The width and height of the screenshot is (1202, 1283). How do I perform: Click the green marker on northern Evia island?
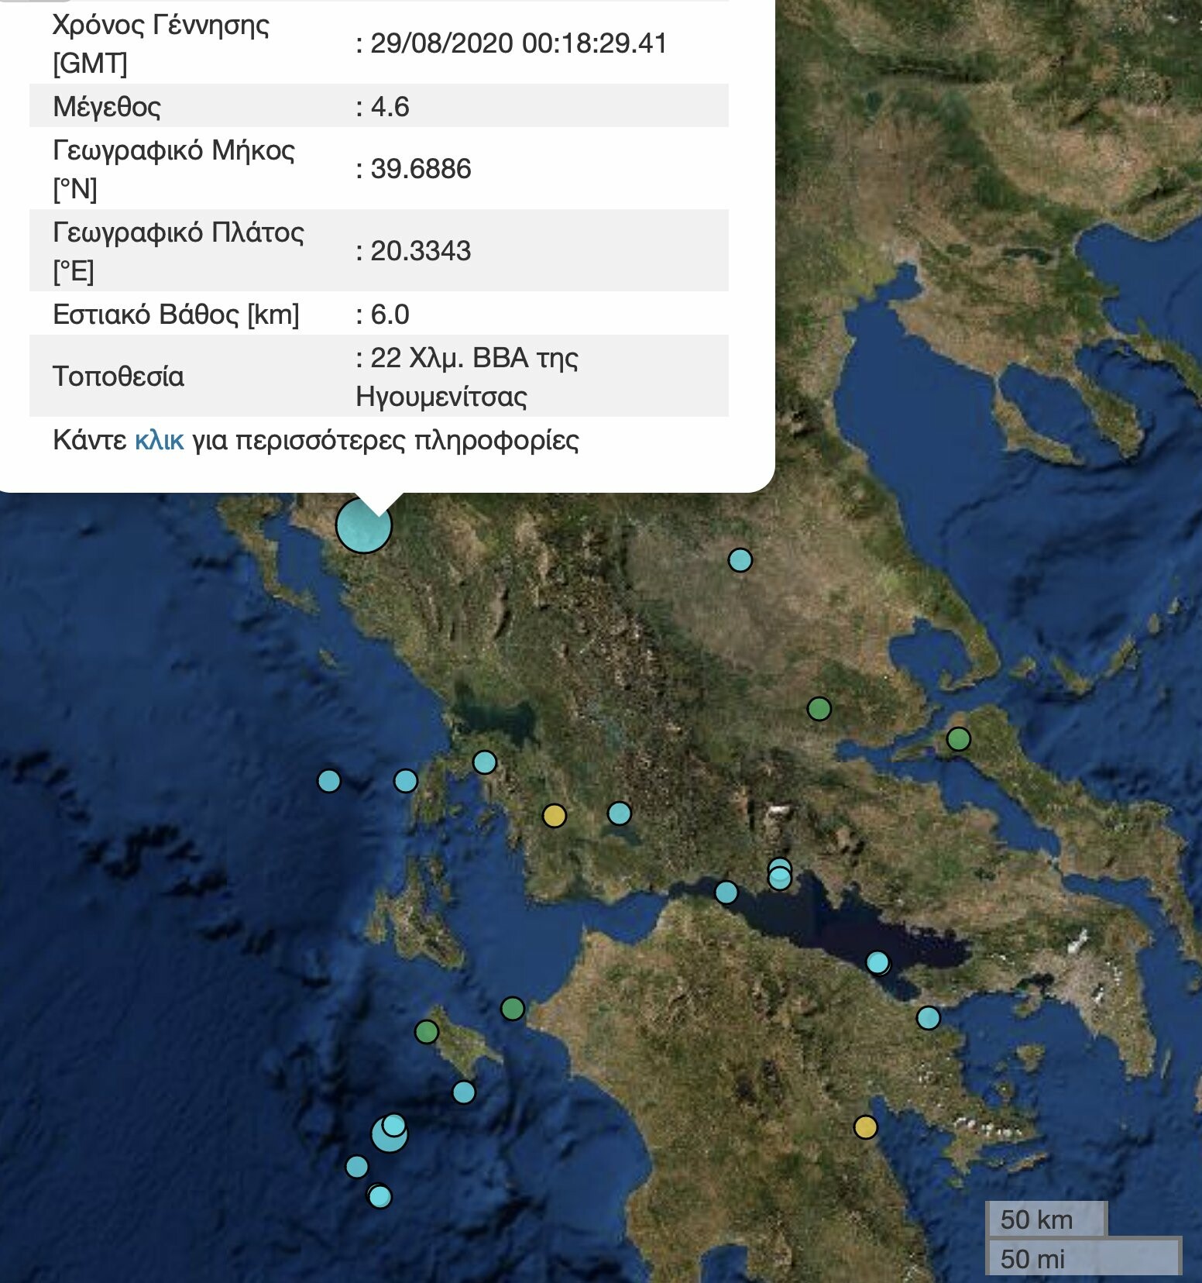click(x=959, y=739)
